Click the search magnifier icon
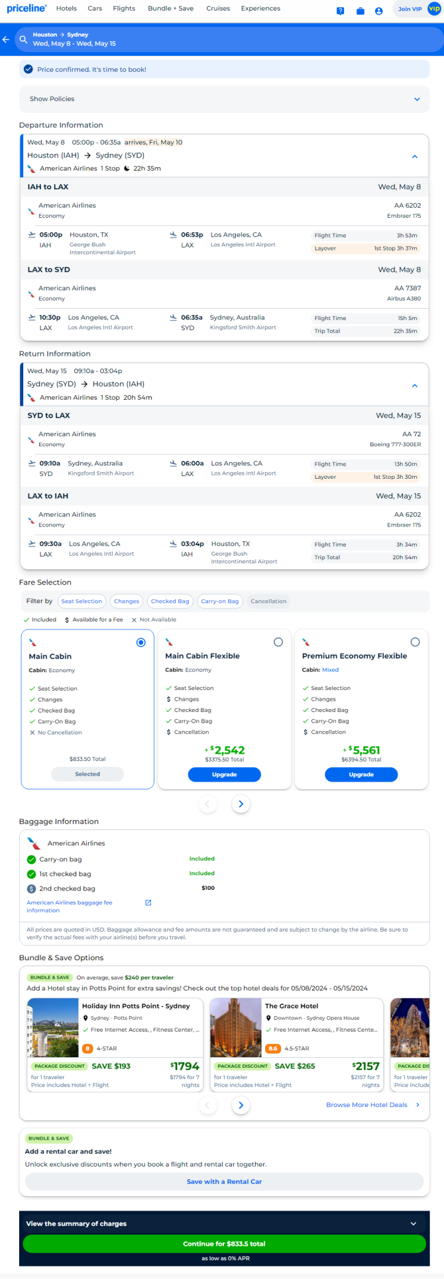This screenshot has width=444, height=1279. (x=23, y=40)
